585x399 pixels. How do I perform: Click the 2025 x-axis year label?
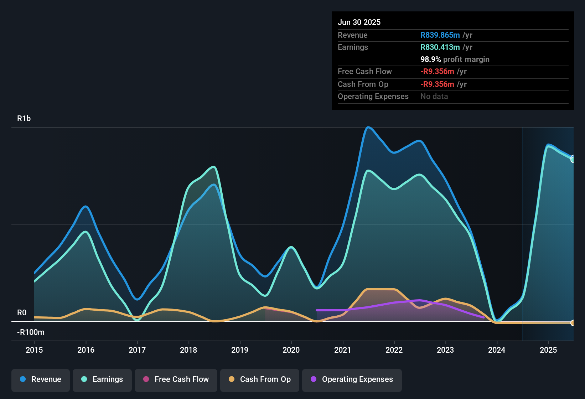click(548, 350)
